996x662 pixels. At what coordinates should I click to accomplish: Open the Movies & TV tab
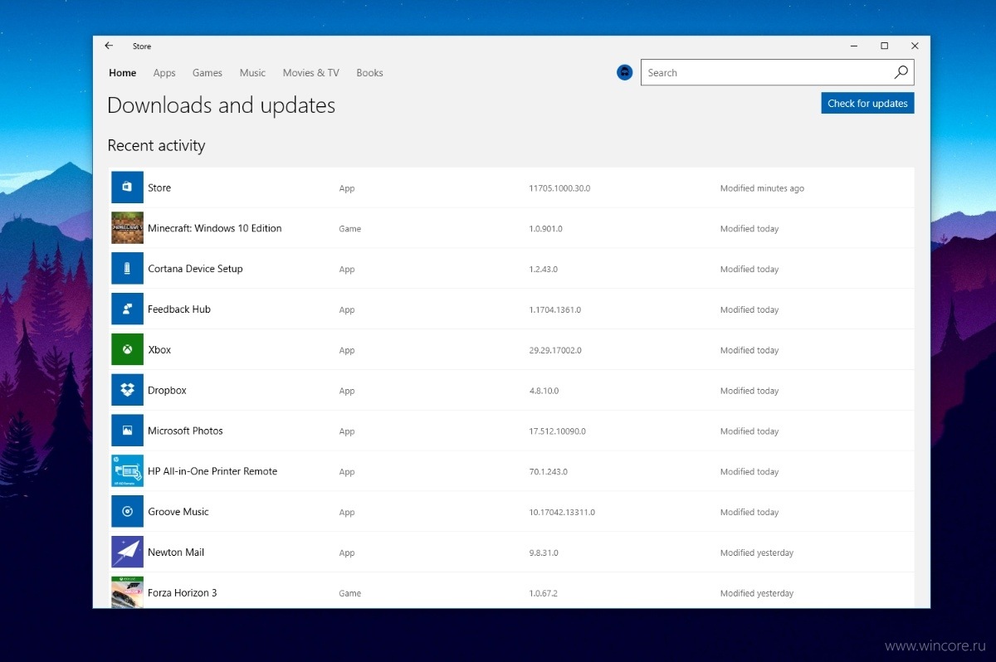(x=311, y=73)
